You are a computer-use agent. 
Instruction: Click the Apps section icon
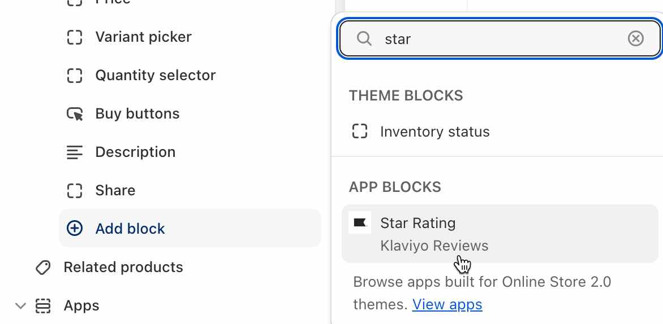coord(43,306)
